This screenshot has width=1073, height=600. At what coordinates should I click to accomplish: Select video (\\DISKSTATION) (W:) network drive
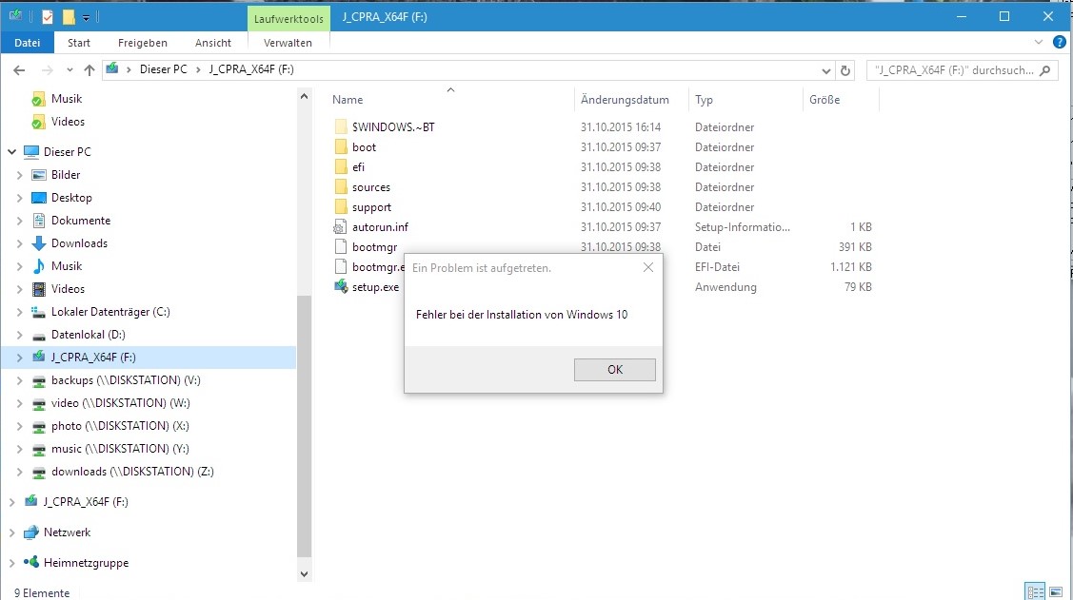click(120, 402)
